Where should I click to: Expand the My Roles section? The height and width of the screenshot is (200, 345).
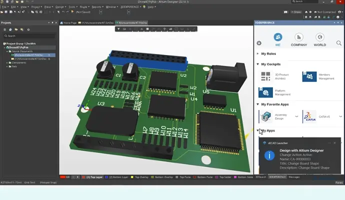tap(257, 53)
